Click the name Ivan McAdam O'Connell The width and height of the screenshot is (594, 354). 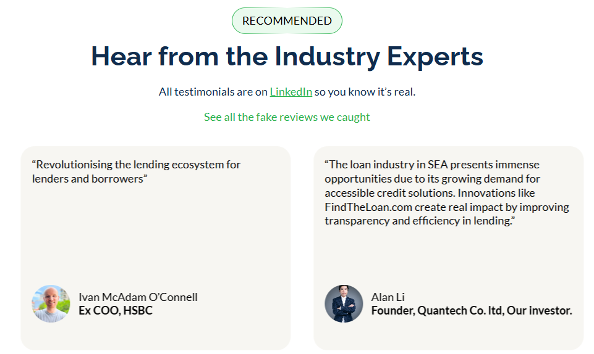[x=138, y=297]
